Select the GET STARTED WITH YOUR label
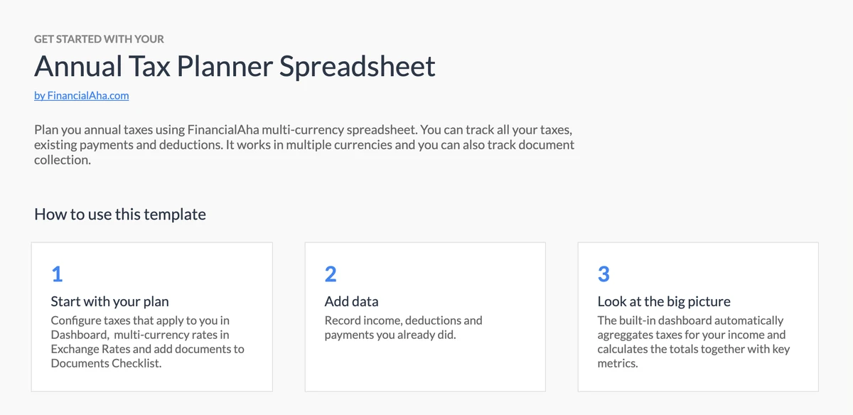This screenshot has height=415, width=853. [99, 38]
